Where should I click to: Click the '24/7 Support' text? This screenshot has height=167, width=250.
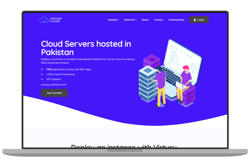coord(54,79)
